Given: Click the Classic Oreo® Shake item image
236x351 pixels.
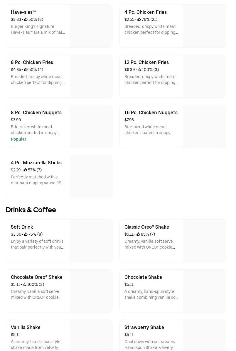Looking at the screenshot, I should click(x=205, y=241).
